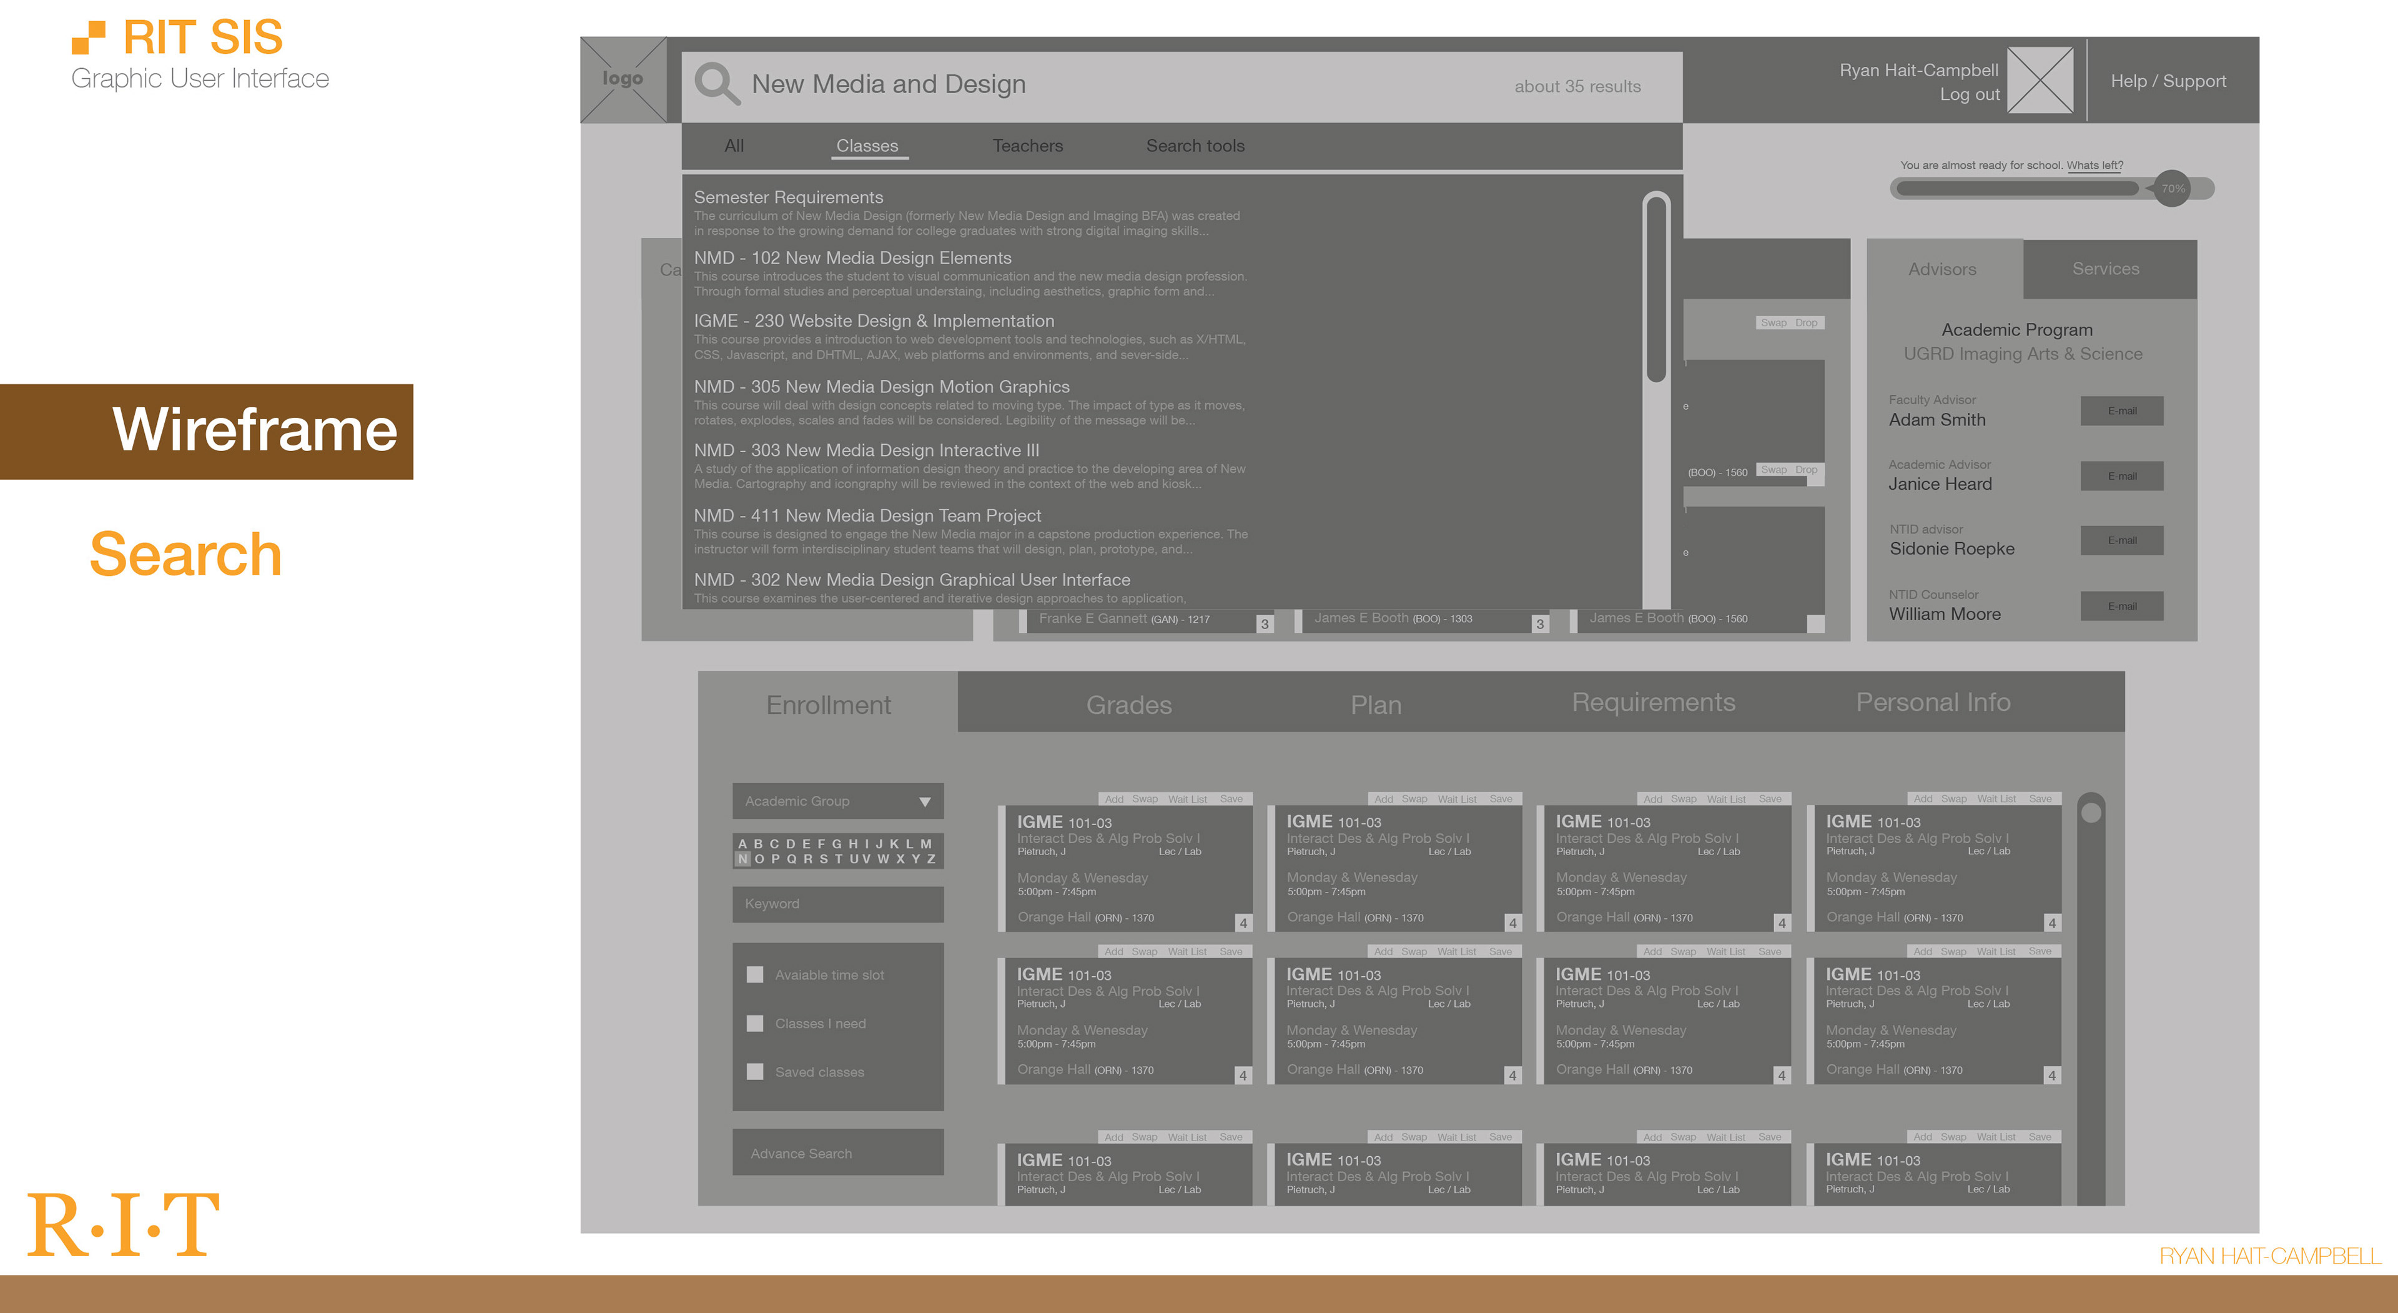Click the Keyword input field
Viewport: 2398px width, 1313px height.
pyautogui.click(x=838, y=904)
